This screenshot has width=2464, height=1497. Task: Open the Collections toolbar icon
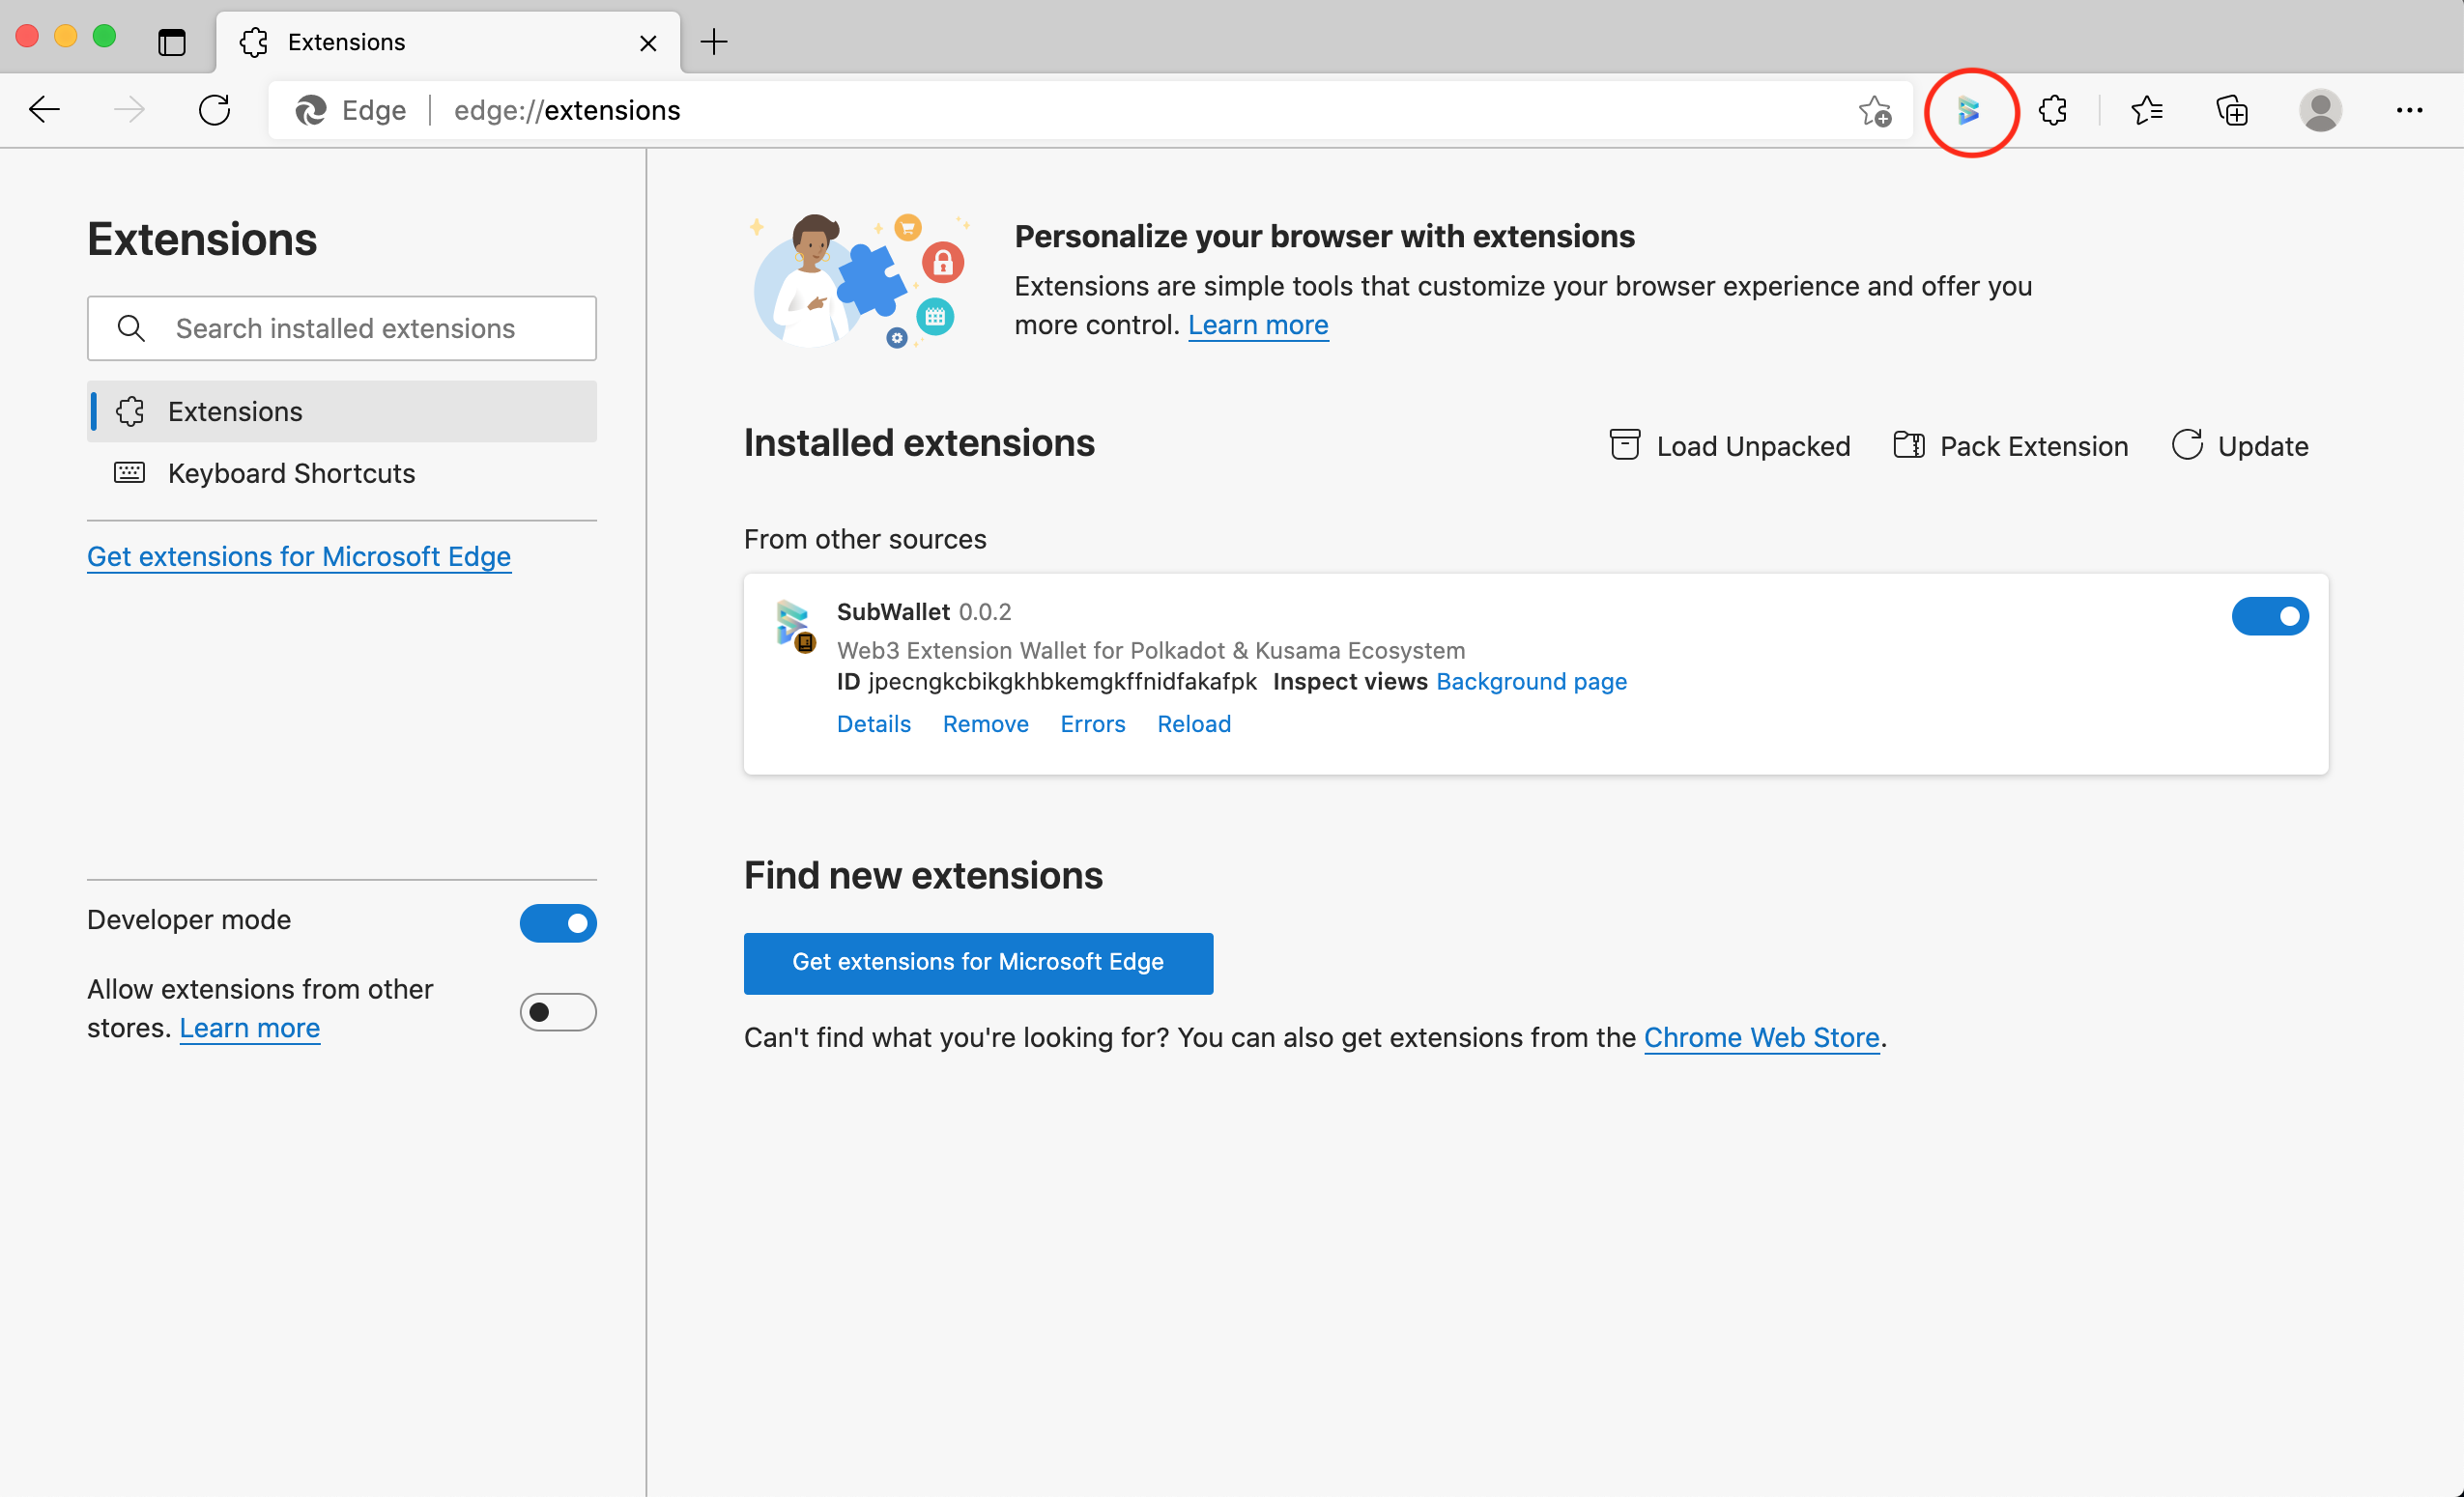2231,110
